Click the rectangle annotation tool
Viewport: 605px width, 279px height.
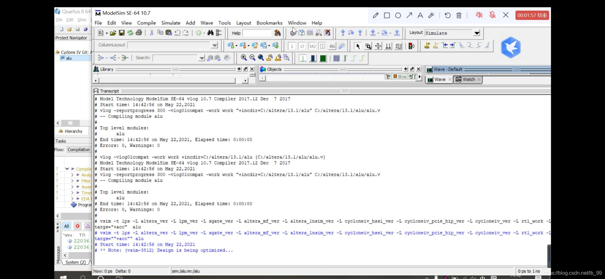coord(387,15)
